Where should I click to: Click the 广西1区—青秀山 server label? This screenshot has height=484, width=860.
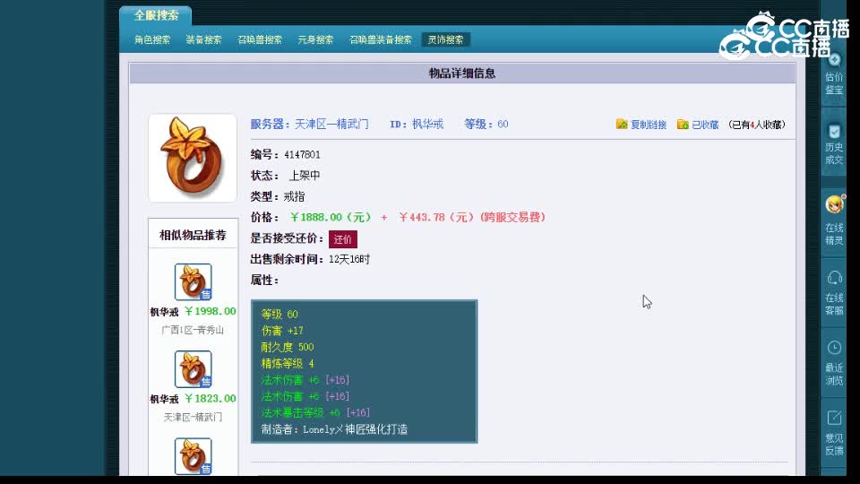(x=193, y=330)
